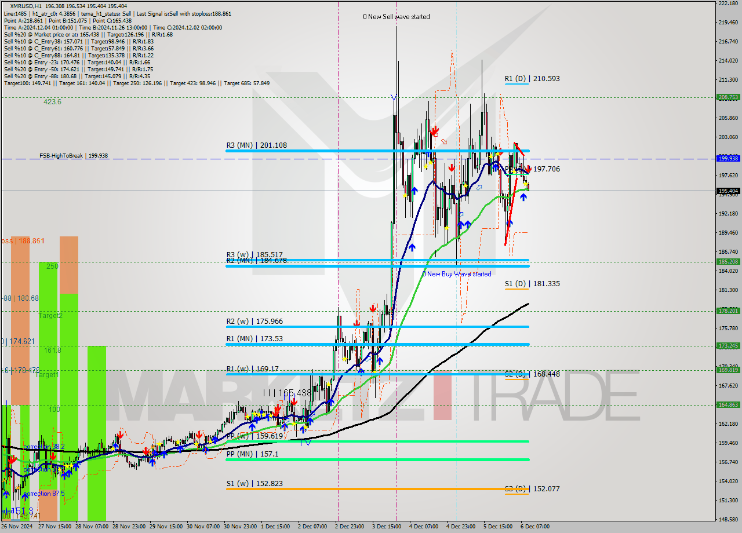Image resolution: width=742 pixels, height=533 pixels.
Task: Select the 169.819 price axis tag
Action: pyautogui.click(x=728, y=370)
